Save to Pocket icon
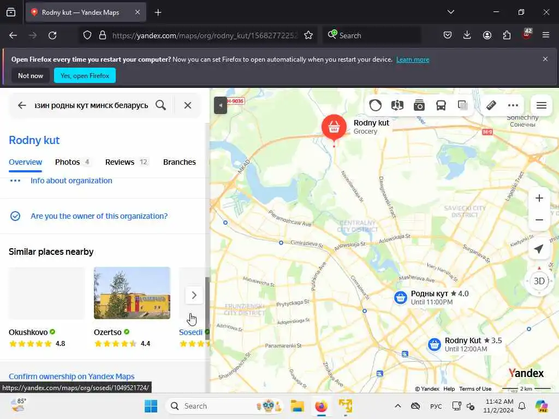This screenshot has width=559, height=419. click(x=448, y=35)
